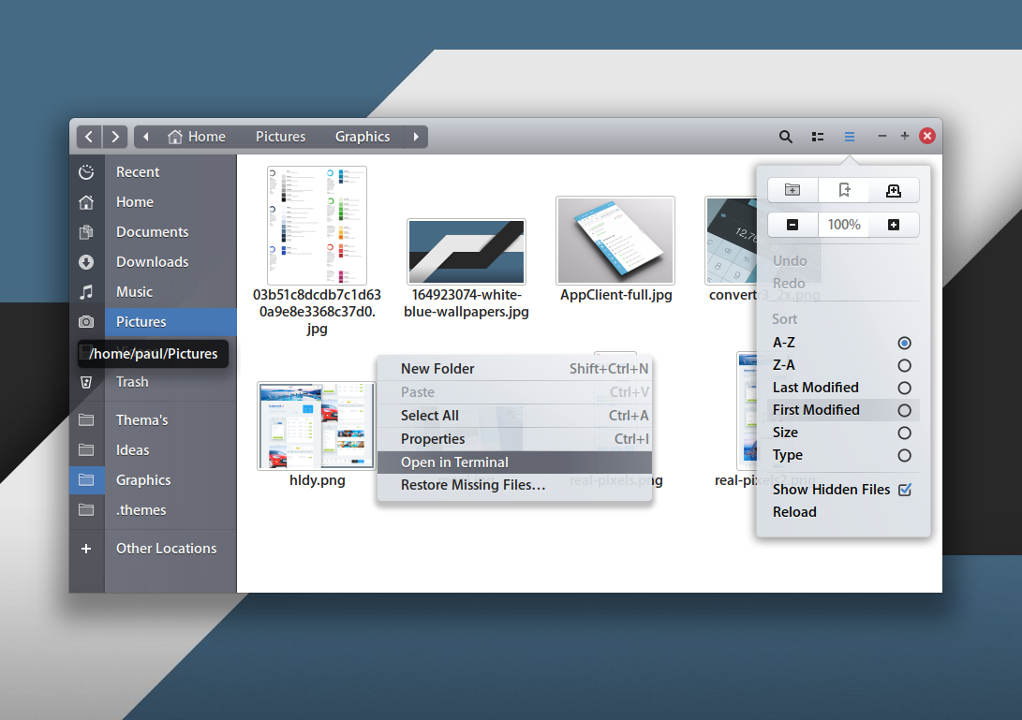
Task: Zoom out with the minus button
Action: (x=792, y=225)
